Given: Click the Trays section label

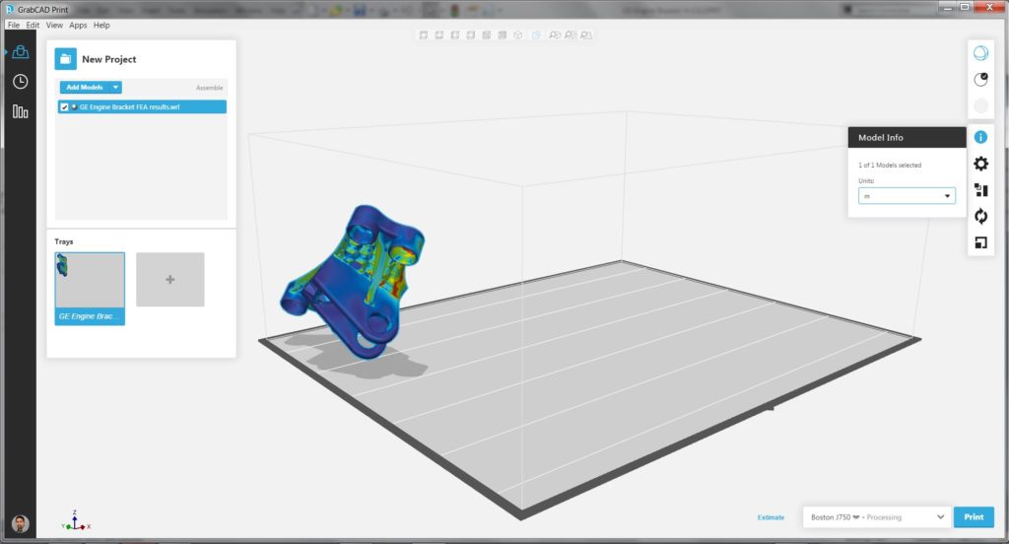Looking at the screenshot, I should (x=64, y=241).
